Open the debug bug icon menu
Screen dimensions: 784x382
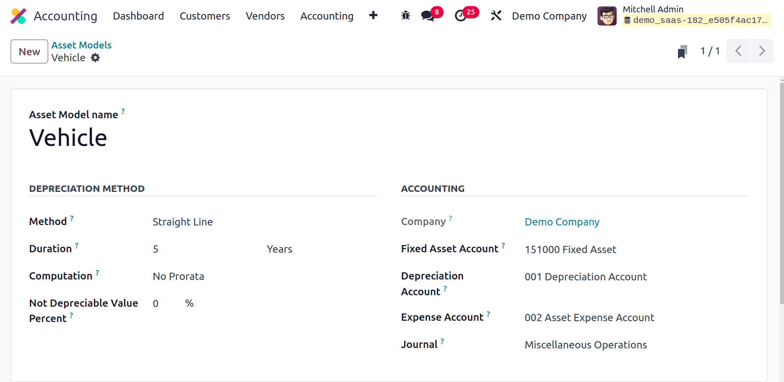[x=405, y=16]
